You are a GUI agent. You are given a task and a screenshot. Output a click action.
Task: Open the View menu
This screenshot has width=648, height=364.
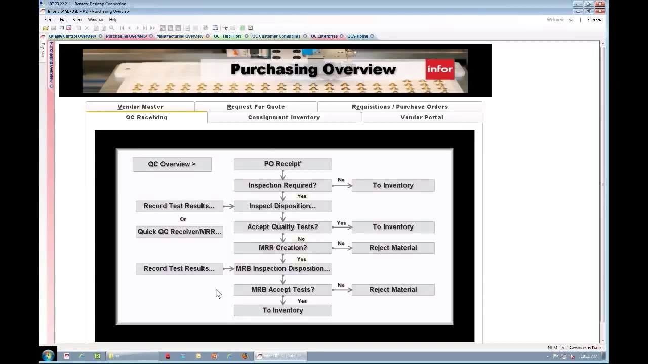(77, 20)
